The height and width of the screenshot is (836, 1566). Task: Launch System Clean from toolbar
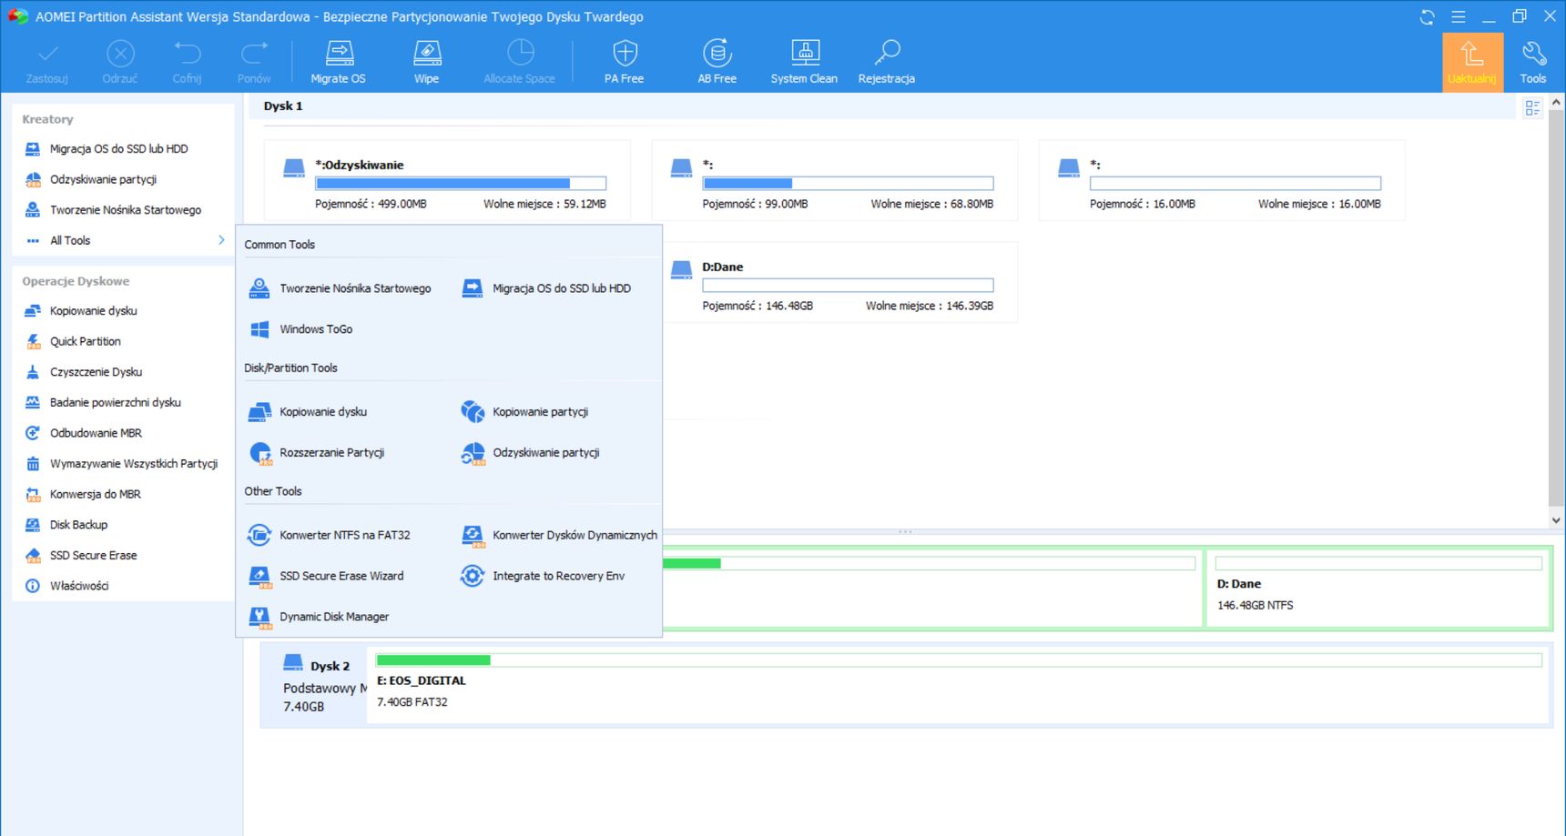click(805, 54)
